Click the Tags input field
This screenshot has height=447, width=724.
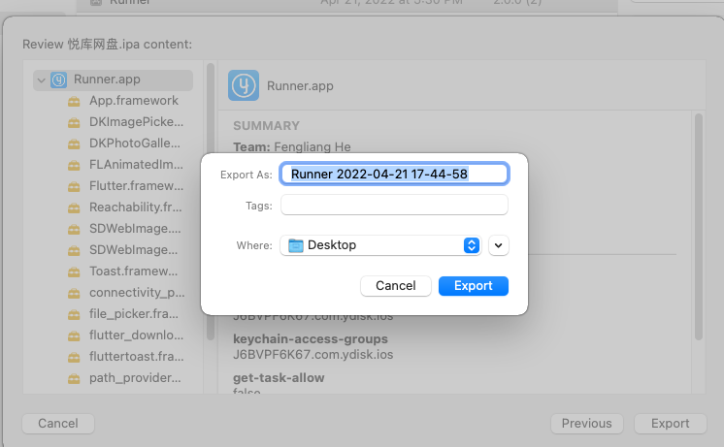point(394,205)
